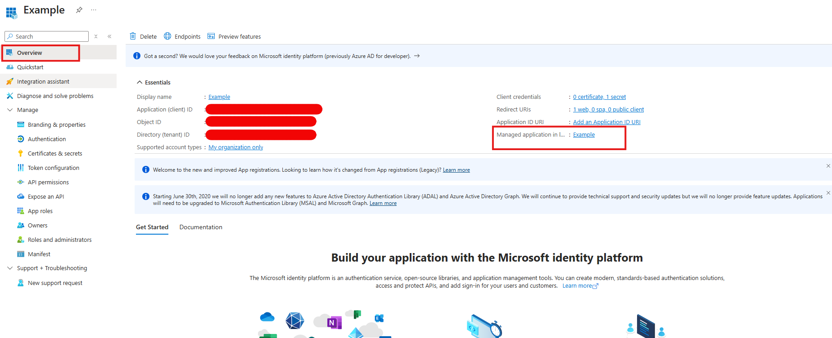Collapse the Essentials section
832x338 pixels.
click(x=140, y=82)
